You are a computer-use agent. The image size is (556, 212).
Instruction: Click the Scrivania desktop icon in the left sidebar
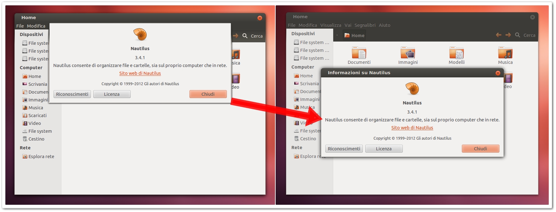point(25,84)
